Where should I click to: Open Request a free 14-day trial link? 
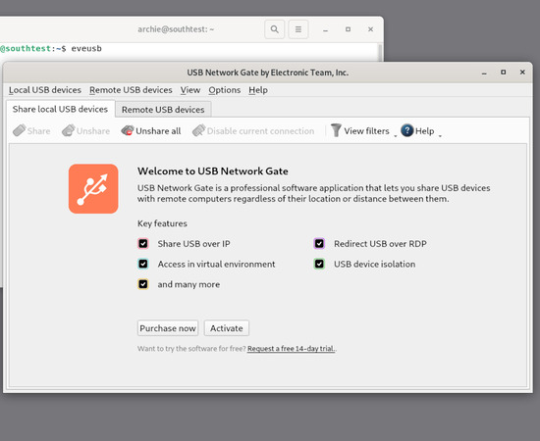pyautogui.click(x=291, y=349)
